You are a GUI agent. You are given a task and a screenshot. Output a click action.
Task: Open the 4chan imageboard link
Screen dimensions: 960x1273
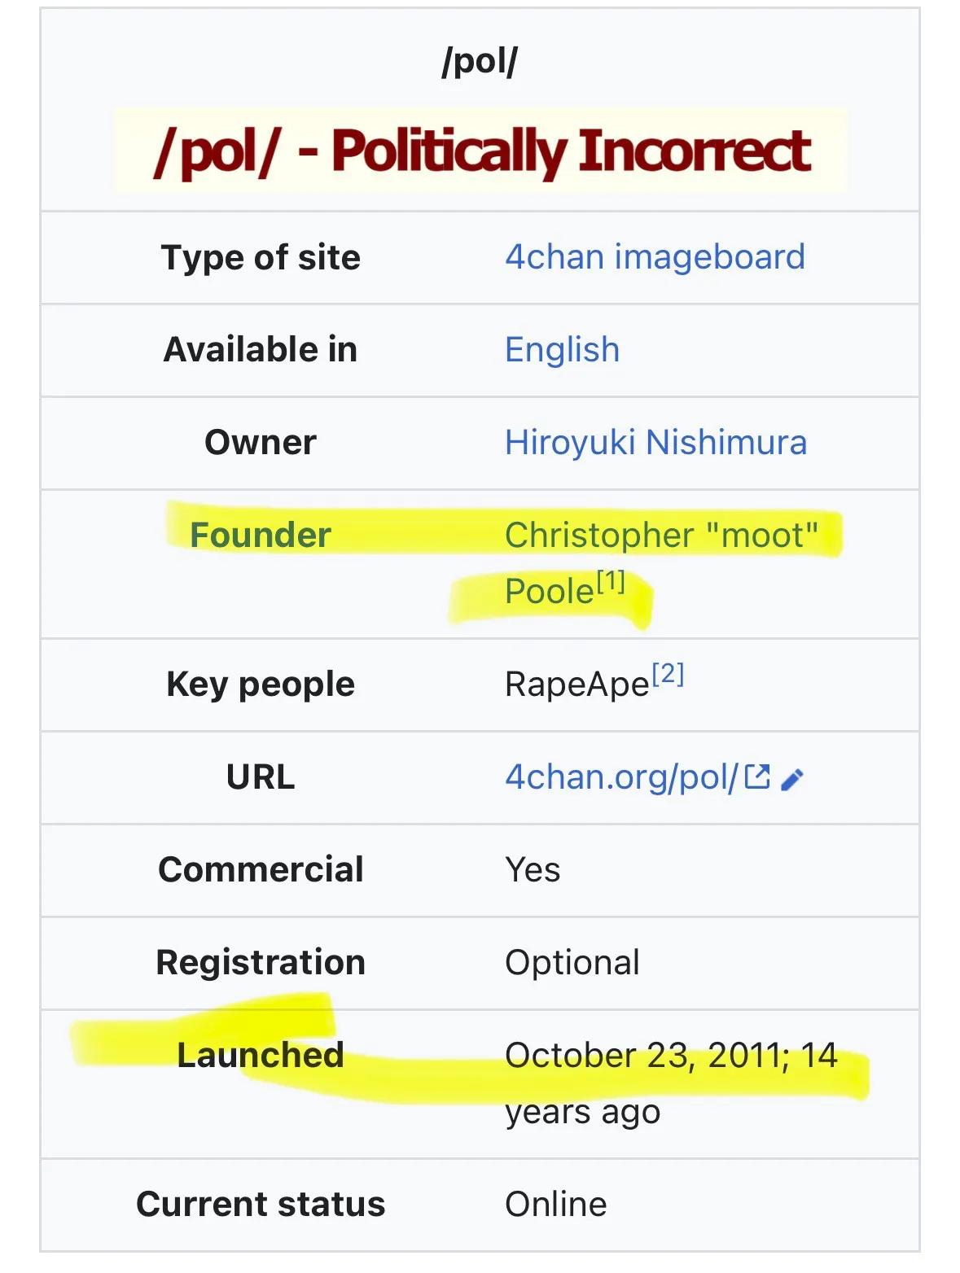click(655, 257)
